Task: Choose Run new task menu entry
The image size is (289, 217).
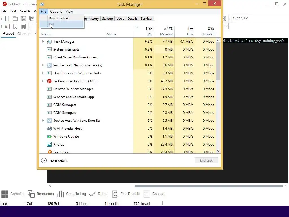Action: [62, 18]
